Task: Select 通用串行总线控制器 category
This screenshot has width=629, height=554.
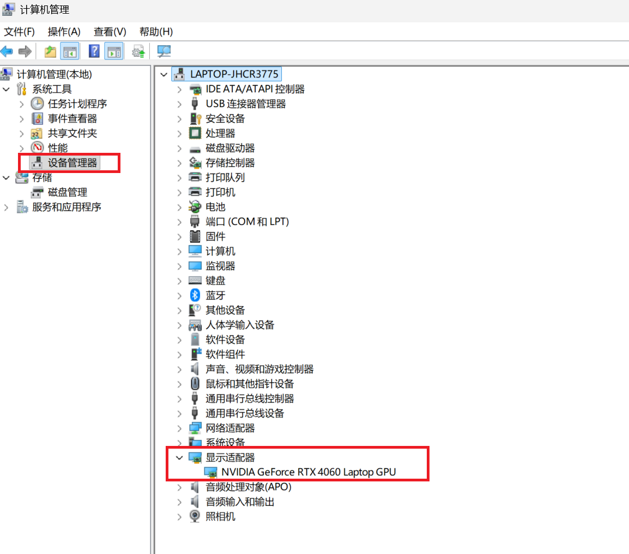Action: point(250,398)
